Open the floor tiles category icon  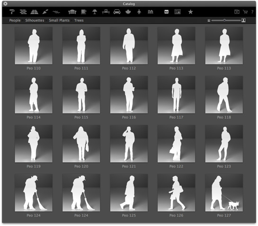point(35,12)
